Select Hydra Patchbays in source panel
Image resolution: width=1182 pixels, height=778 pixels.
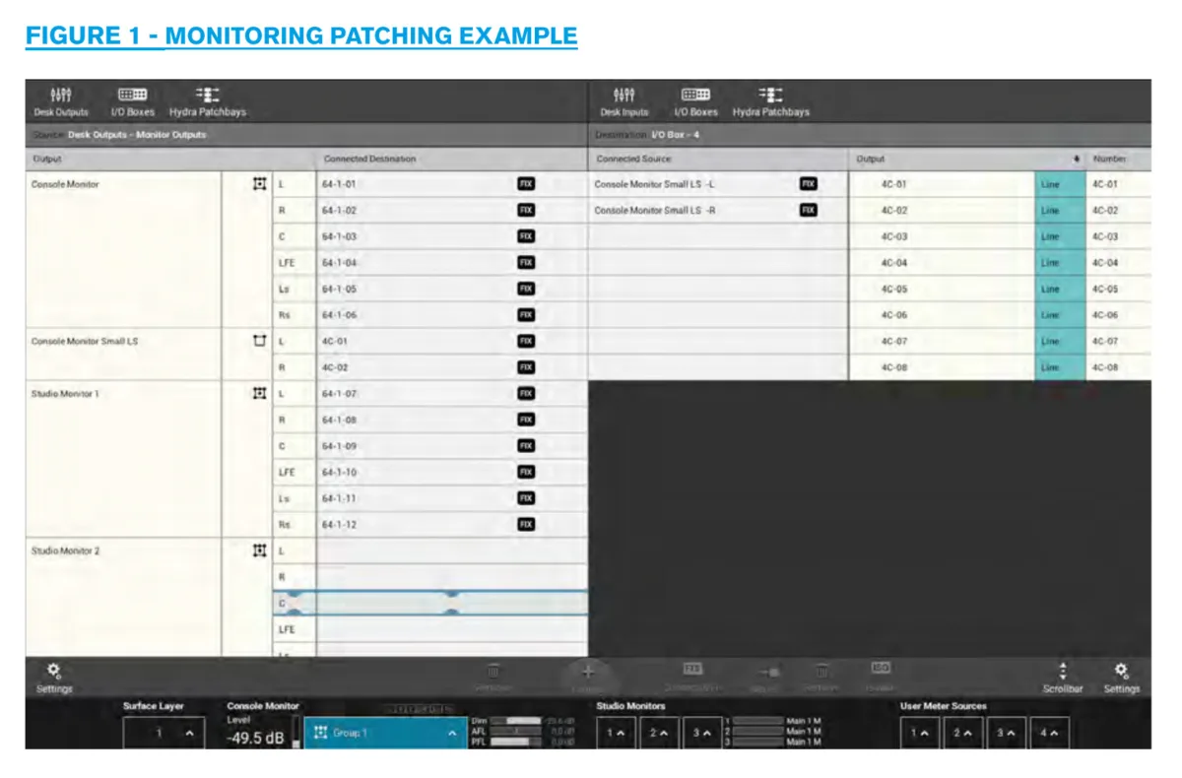click(207, 101)
